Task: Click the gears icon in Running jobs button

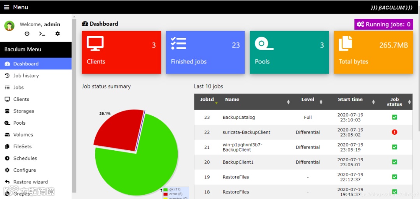Action: pos(360,25)
